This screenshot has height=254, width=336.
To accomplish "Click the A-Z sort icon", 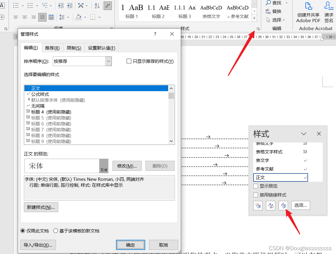I will (x=97, y=5).
